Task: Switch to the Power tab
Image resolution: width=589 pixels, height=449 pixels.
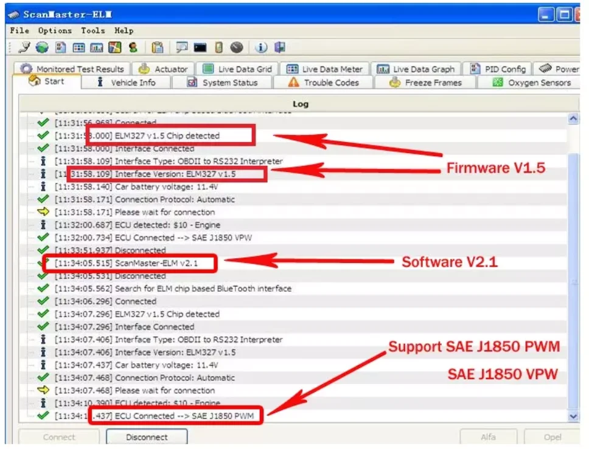Action: 557,69
